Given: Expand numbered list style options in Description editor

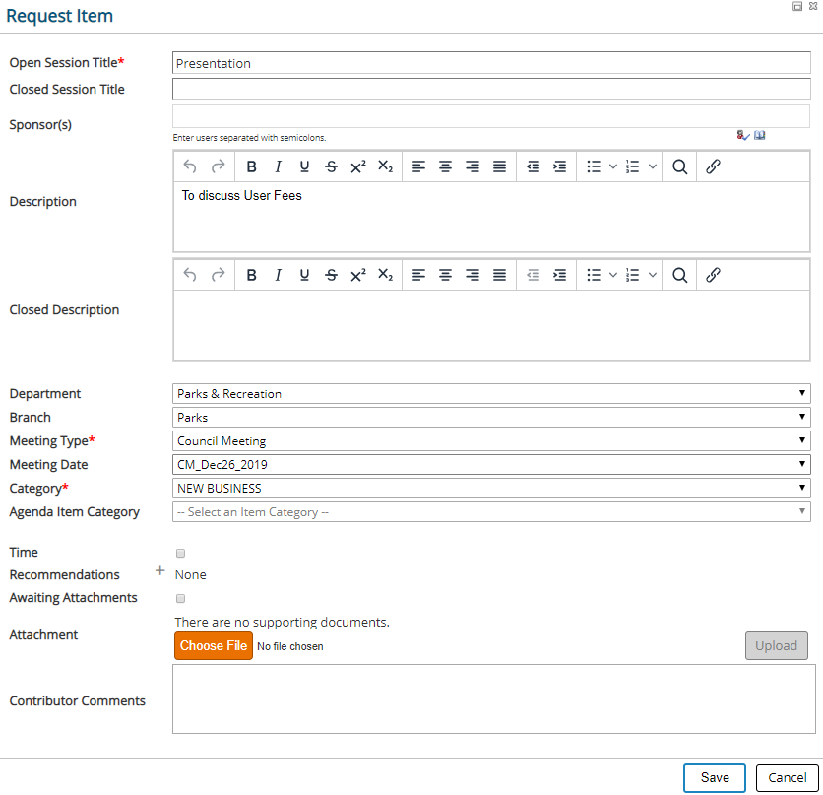Looking at the screenshot, I should (x=653, y=167).
